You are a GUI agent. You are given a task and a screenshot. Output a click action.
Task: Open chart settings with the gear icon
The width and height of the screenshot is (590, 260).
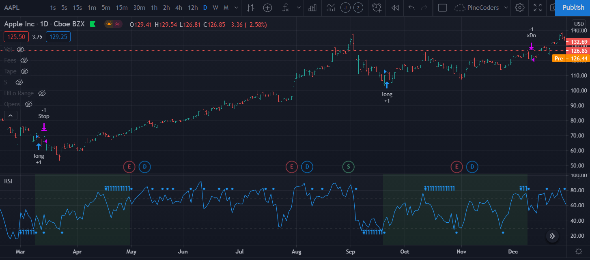(520, 8)
